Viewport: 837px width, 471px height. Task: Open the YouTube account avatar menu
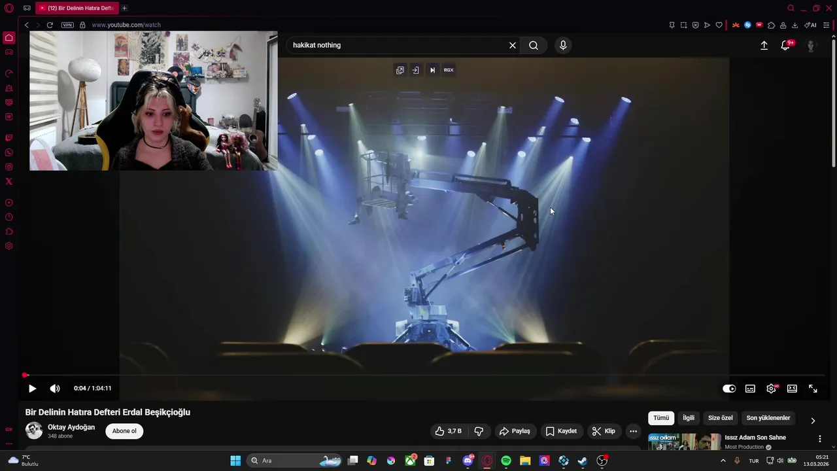(x=811, y=45)
